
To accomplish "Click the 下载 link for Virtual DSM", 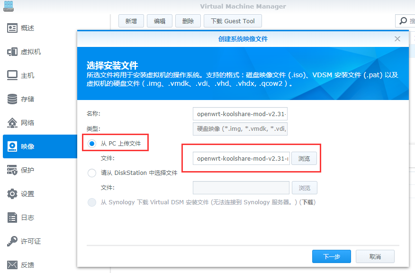I will [x=307, y=202].
